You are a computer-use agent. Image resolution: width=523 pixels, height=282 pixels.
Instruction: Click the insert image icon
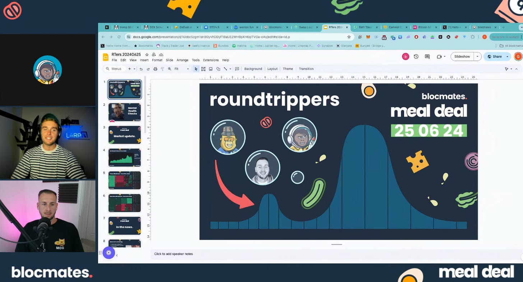[x=211, y=69]
